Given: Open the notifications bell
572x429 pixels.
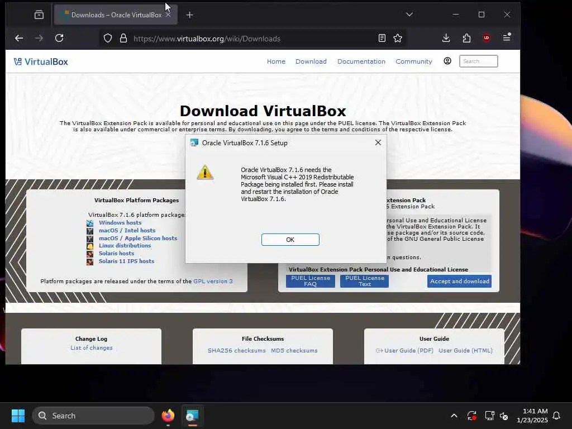Looking at the screenshot, I should coord(556,416).
